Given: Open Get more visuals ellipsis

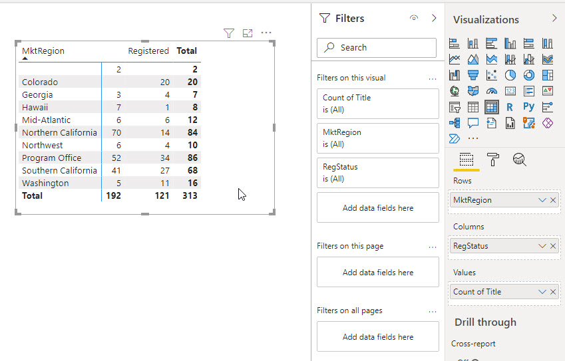Looking at the screenshot, I should [473, 138].
